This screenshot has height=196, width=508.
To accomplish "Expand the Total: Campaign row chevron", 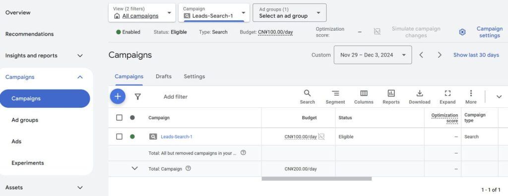I will coord(135,168).
